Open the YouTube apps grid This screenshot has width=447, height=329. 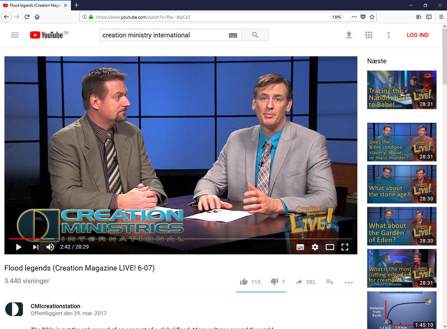(x=369, y=35)
